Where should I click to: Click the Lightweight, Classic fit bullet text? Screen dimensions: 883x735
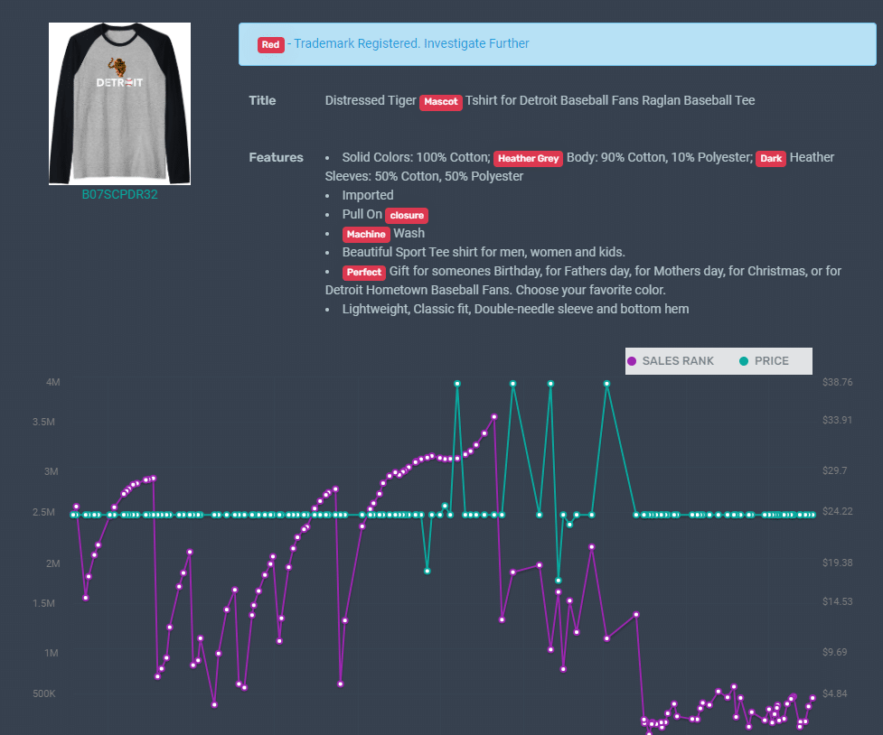(x=515, y=309)
